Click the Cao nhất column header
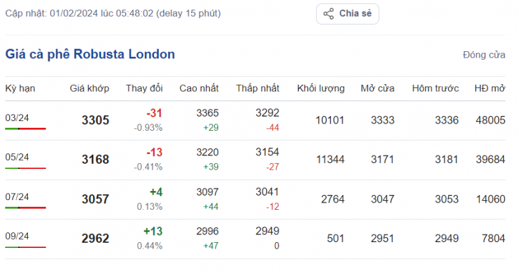This screenshot has height=270, width=518. (199, 88)
